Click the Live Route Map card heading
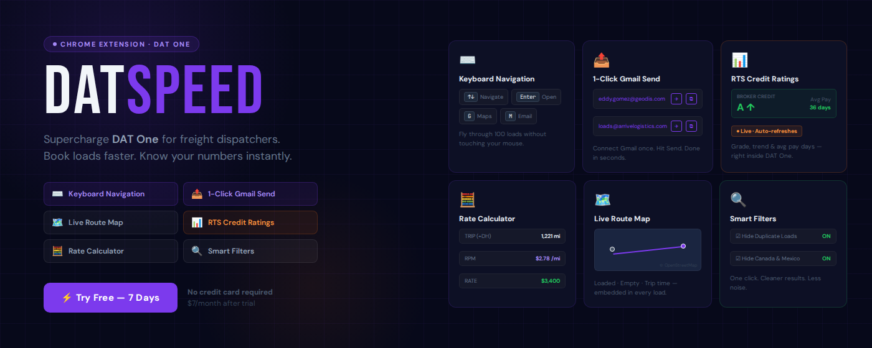 622,219
